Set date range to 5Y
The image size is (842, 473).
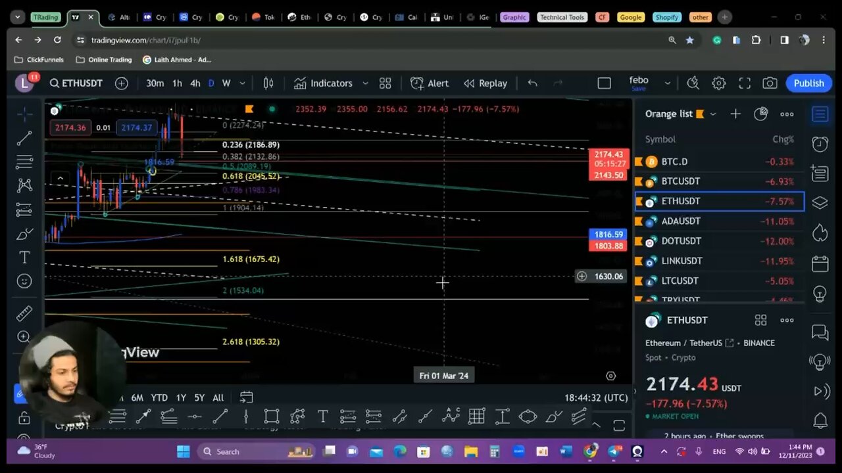click(x=199, y=397)
